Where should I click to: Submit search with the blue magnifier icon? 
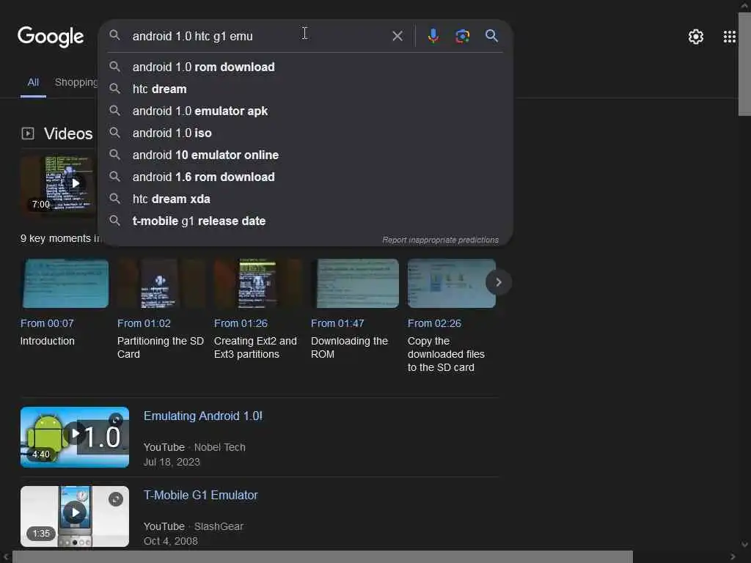click(491, 35)
